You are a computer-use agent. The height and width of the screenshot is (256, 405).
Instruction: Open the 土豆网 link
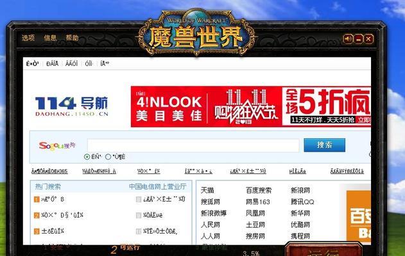[x=255, y=225]
